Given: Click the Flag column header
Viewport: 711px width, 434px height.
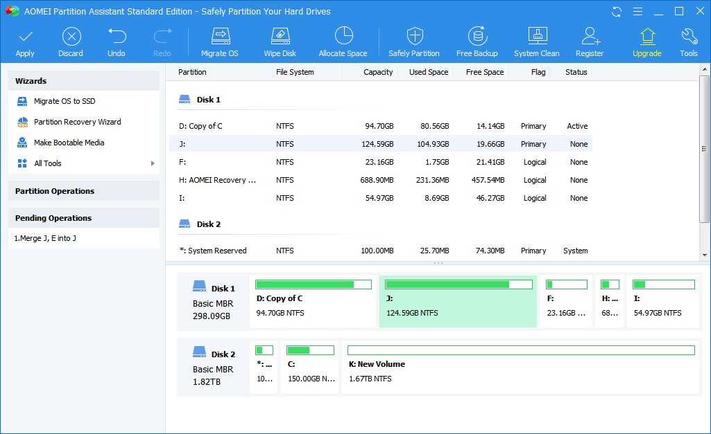Looking at the screenshot, I should coord(538,72).
